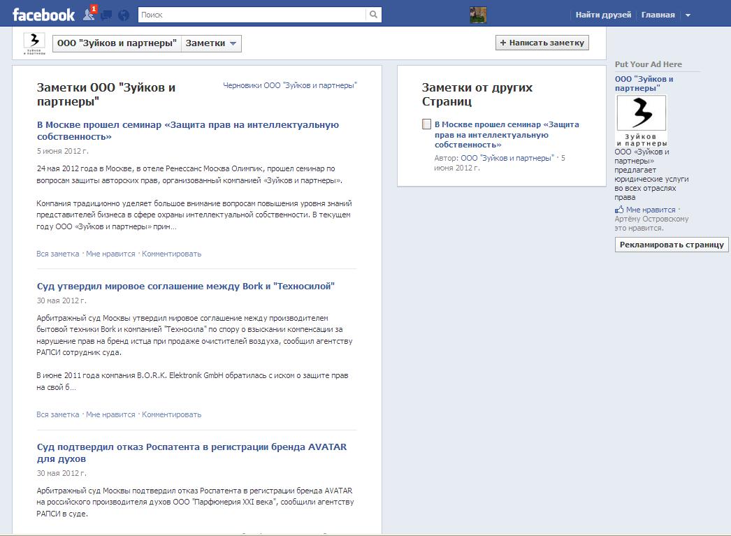Open friend requests icon with notification badge
Screen dimensions: 731x536
point(90,13)
